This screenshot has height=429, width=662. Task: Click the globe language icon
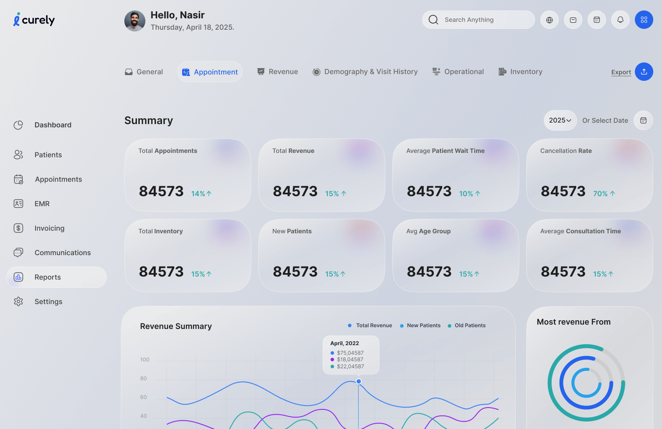coord(549,20)
